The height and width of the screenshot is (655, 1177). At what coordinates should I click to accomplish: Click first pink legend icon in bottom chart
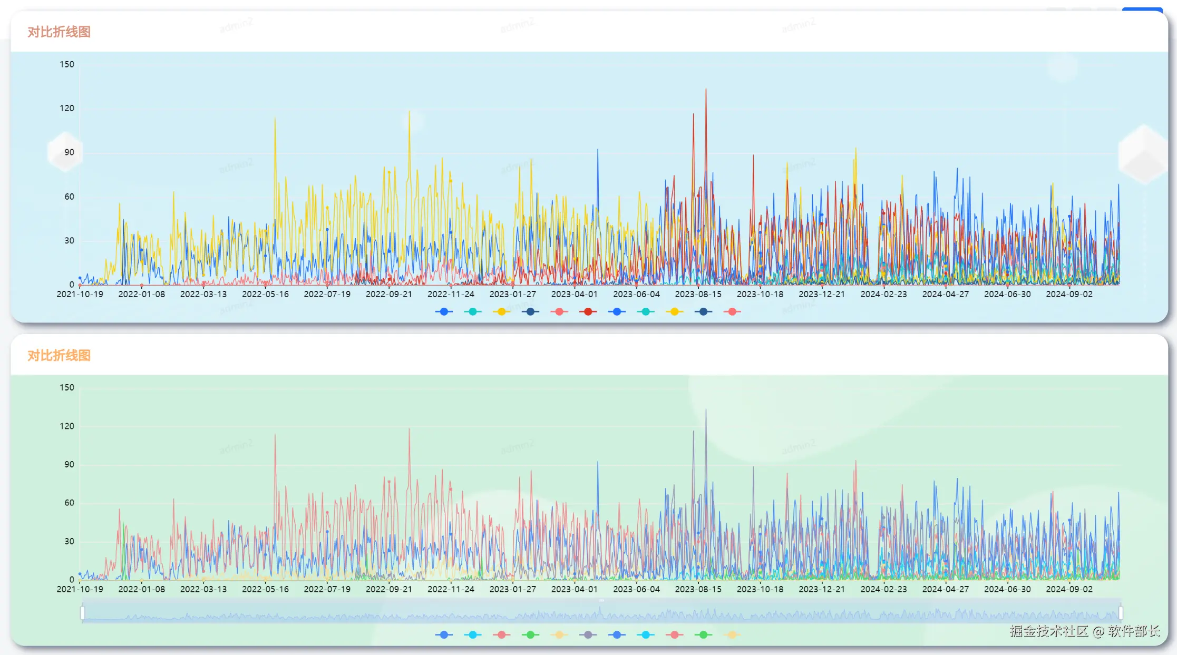click(501, 635)
